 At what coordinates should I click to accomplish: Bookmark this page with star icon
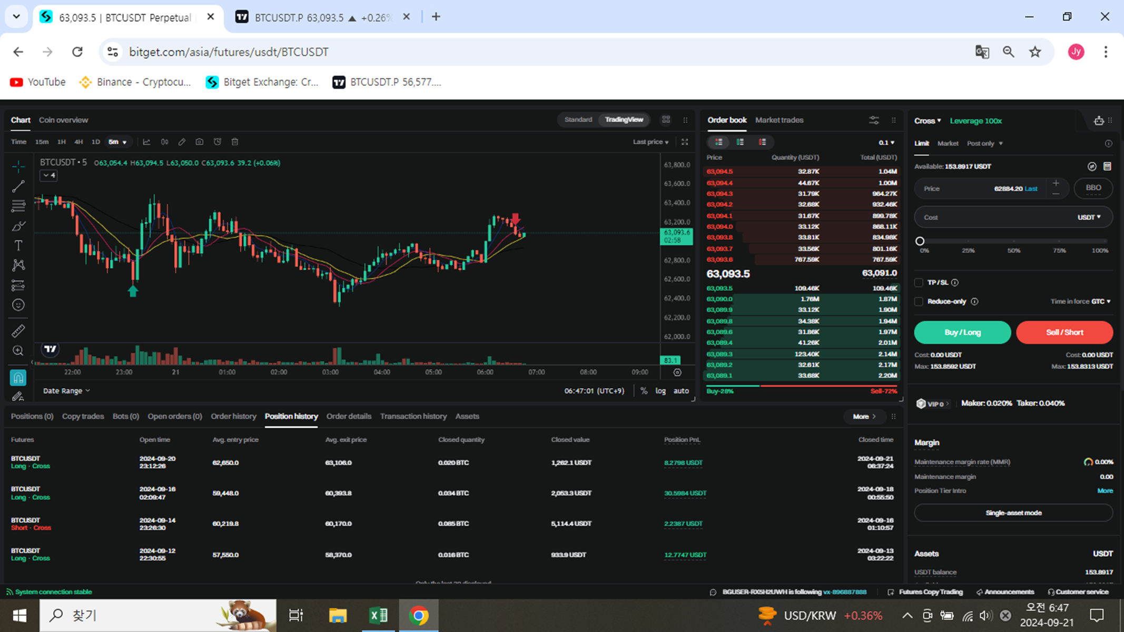pos(1035,52)
